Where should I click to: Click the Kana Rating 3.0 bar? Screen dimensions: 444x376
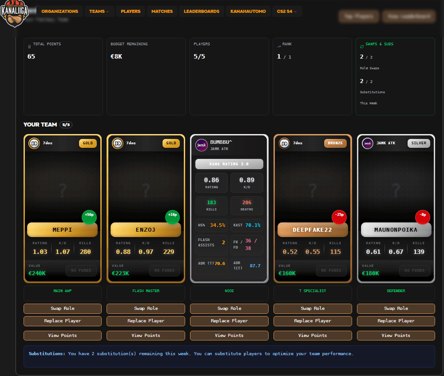tap(229, 164)
